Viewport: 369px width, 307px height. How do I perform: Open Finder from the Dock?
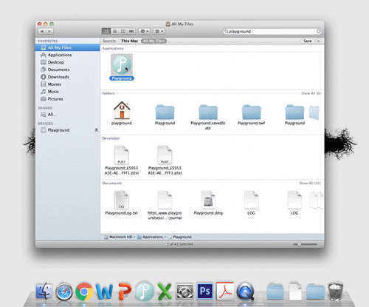[x=44, y=291]
